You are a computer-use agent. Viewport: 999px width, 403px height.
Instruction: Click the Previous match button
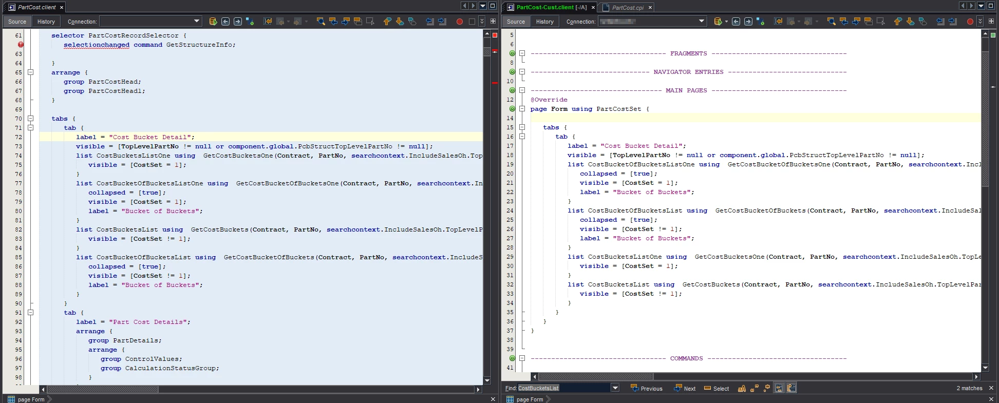(x=647, y=389)
